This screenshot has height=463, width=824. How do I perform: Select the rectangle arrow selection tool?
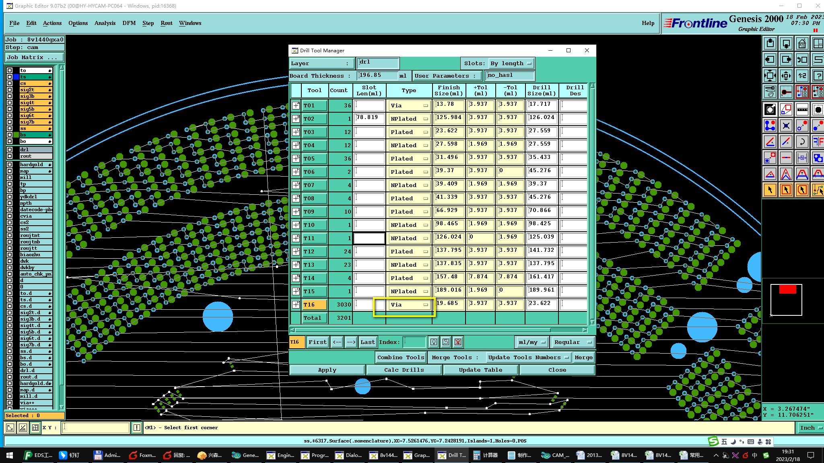786,190
